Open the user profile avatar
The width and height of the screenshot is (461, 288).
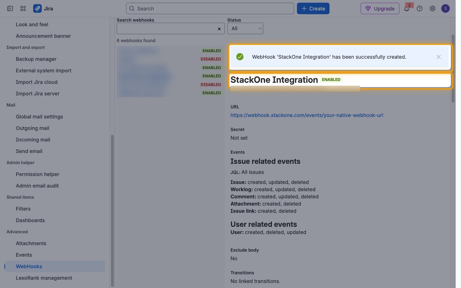pos(446,8)
